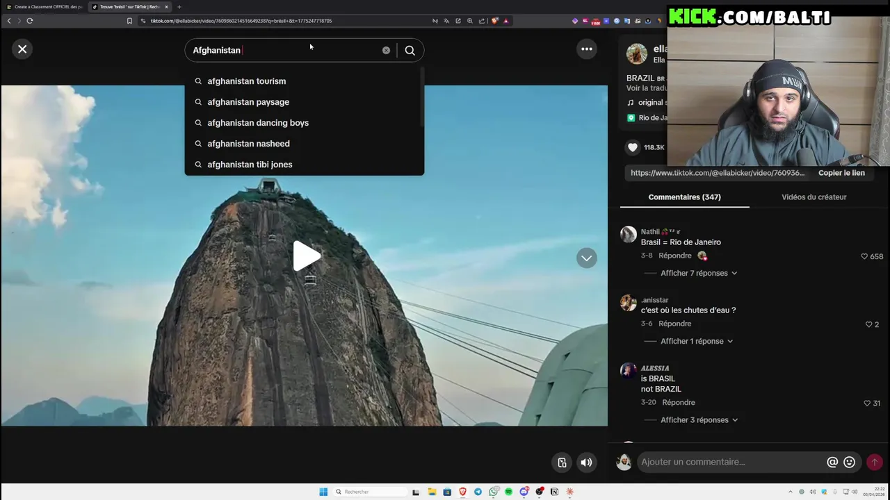
Task: Click inside the Afghanistan search field
Action: [x=285, y=50]
